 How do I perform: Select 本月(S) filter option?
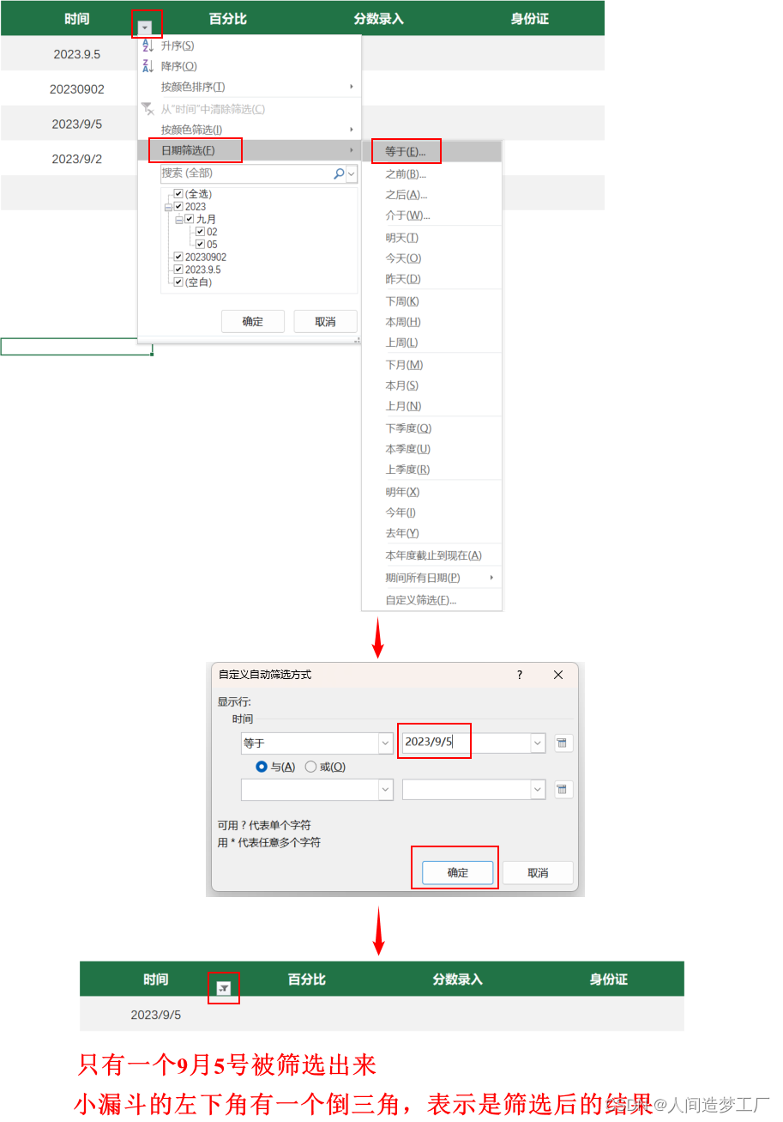pyautogui.click(x=431, y=385)
